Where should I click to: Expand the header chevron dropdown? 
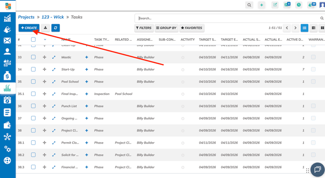(45, 39)
